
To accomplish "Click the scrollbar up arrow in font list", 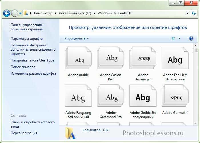I will pos(195,45).
